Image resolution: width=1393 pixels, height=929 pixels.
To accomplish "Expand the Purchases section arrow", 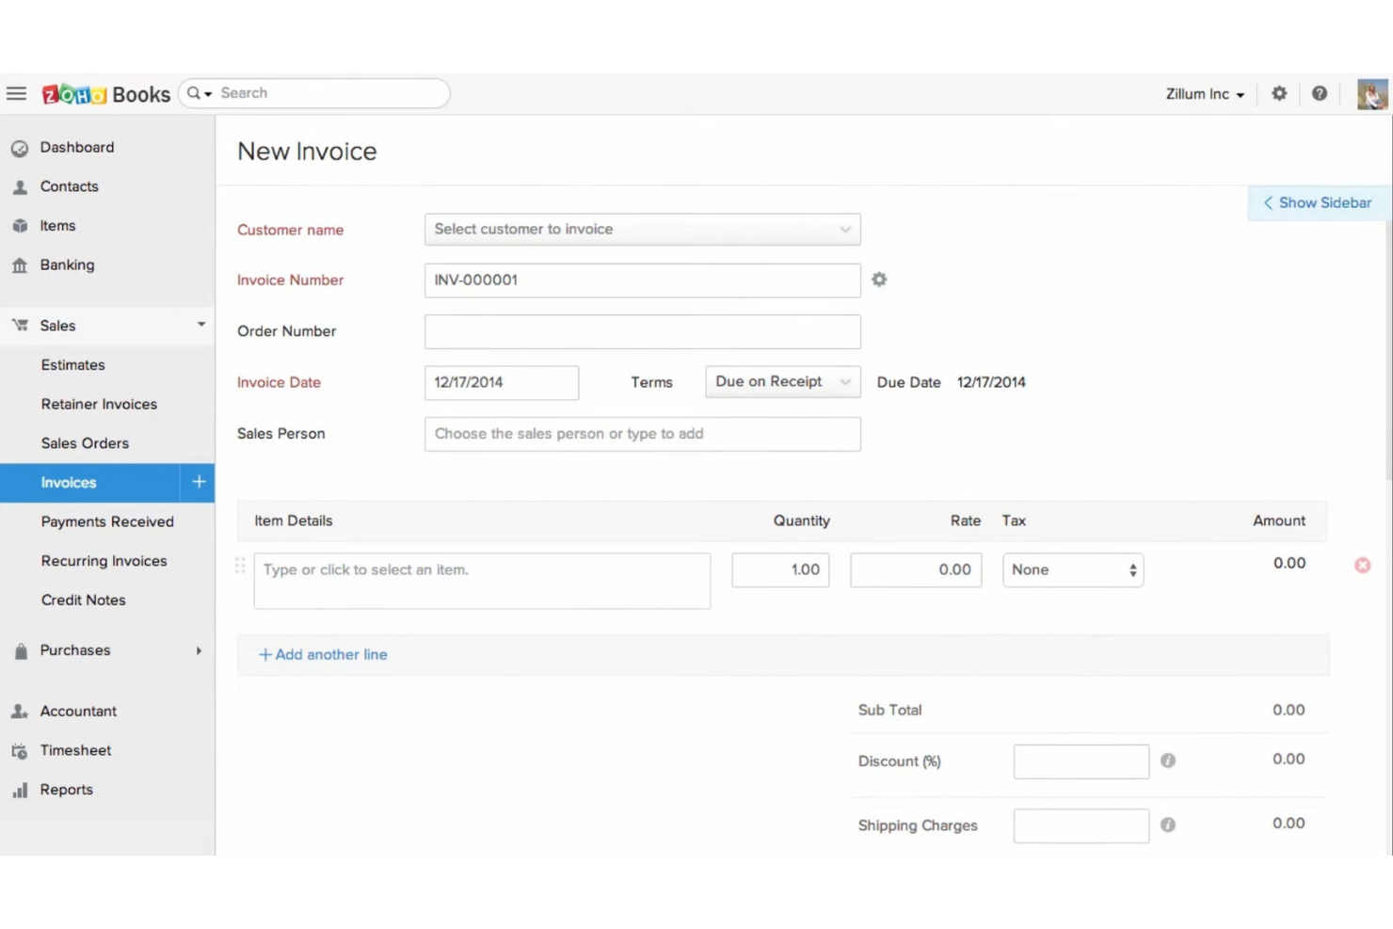I will pos(199,650).
